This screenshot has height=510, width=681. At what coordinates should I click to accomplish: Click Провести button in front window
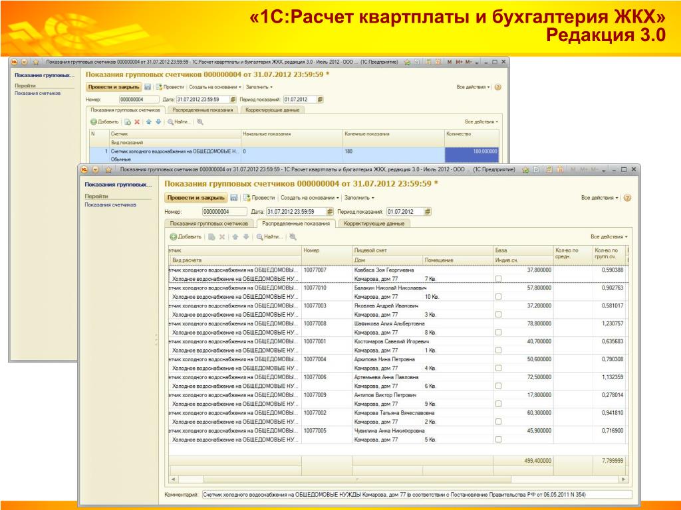pos(259,198)
